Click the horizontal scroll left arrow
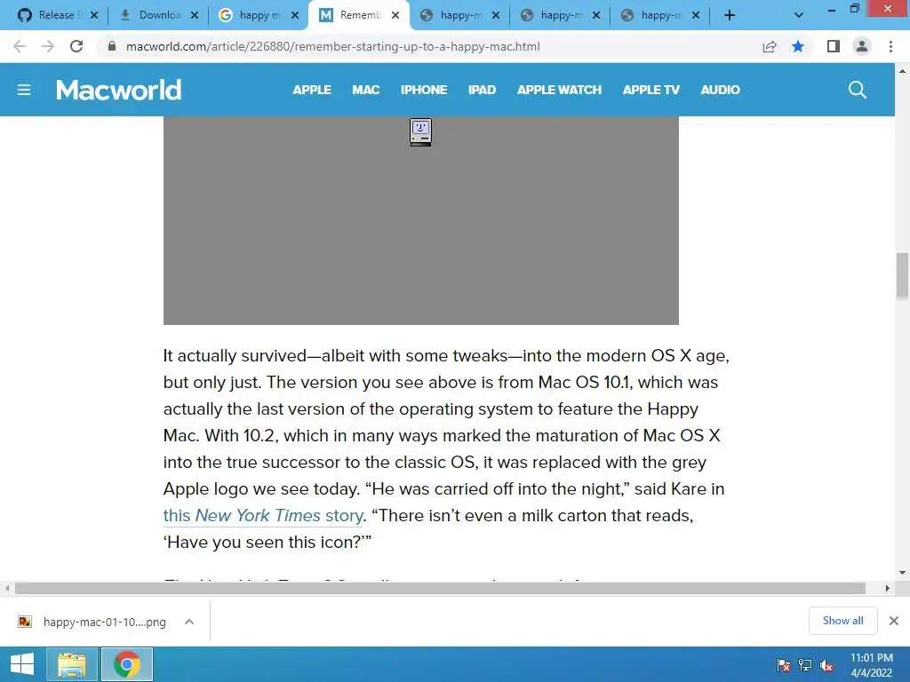The height and width of the screenshot is (682, 910). point(7,588)
